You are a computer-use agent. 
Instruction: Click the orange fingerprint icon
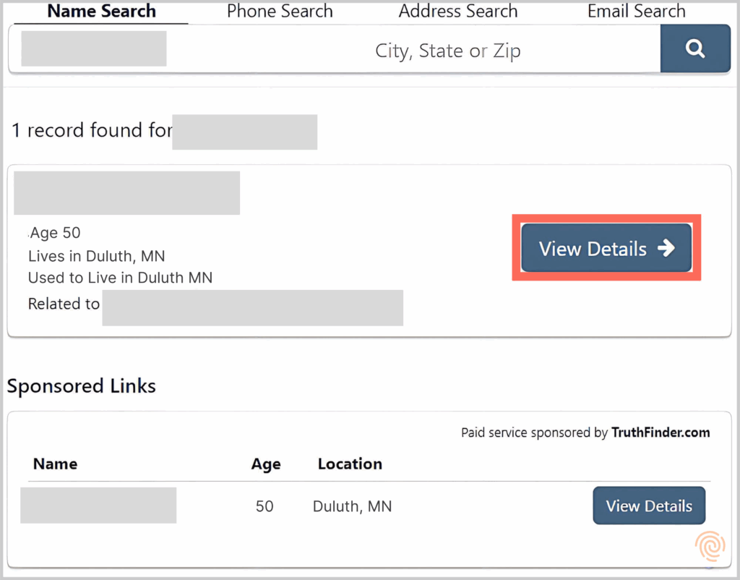click(x=710, y=546)
